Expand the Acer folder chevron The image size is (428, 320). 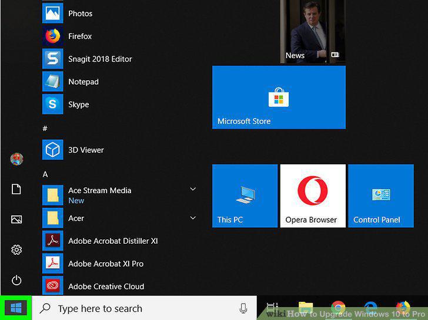193,218
